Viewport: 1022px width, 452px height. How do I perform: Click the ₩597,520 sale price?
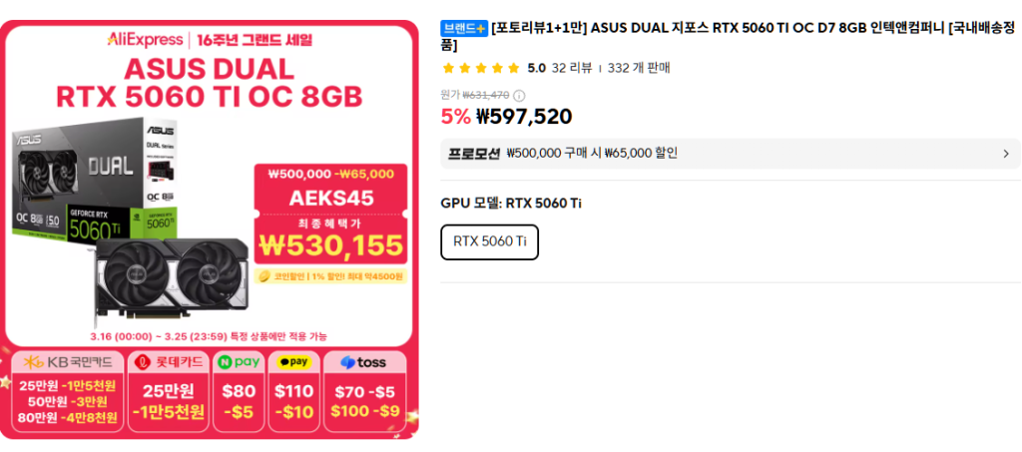coord(523,117)
